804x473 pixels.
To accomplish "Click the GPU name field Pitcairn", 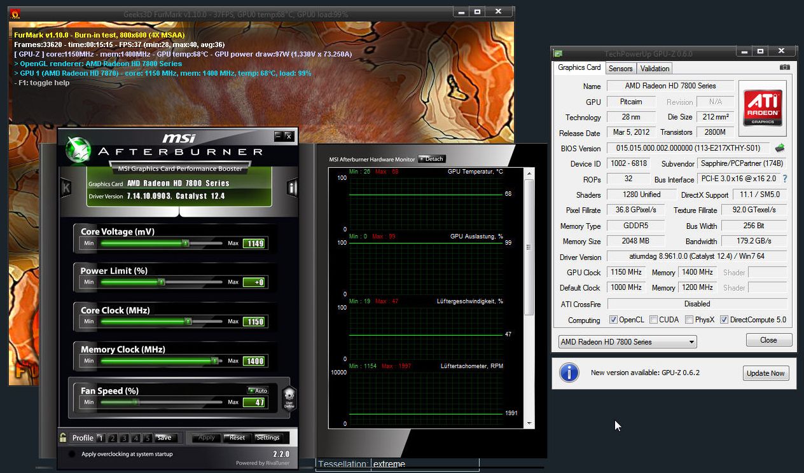I will click(631, 102).
